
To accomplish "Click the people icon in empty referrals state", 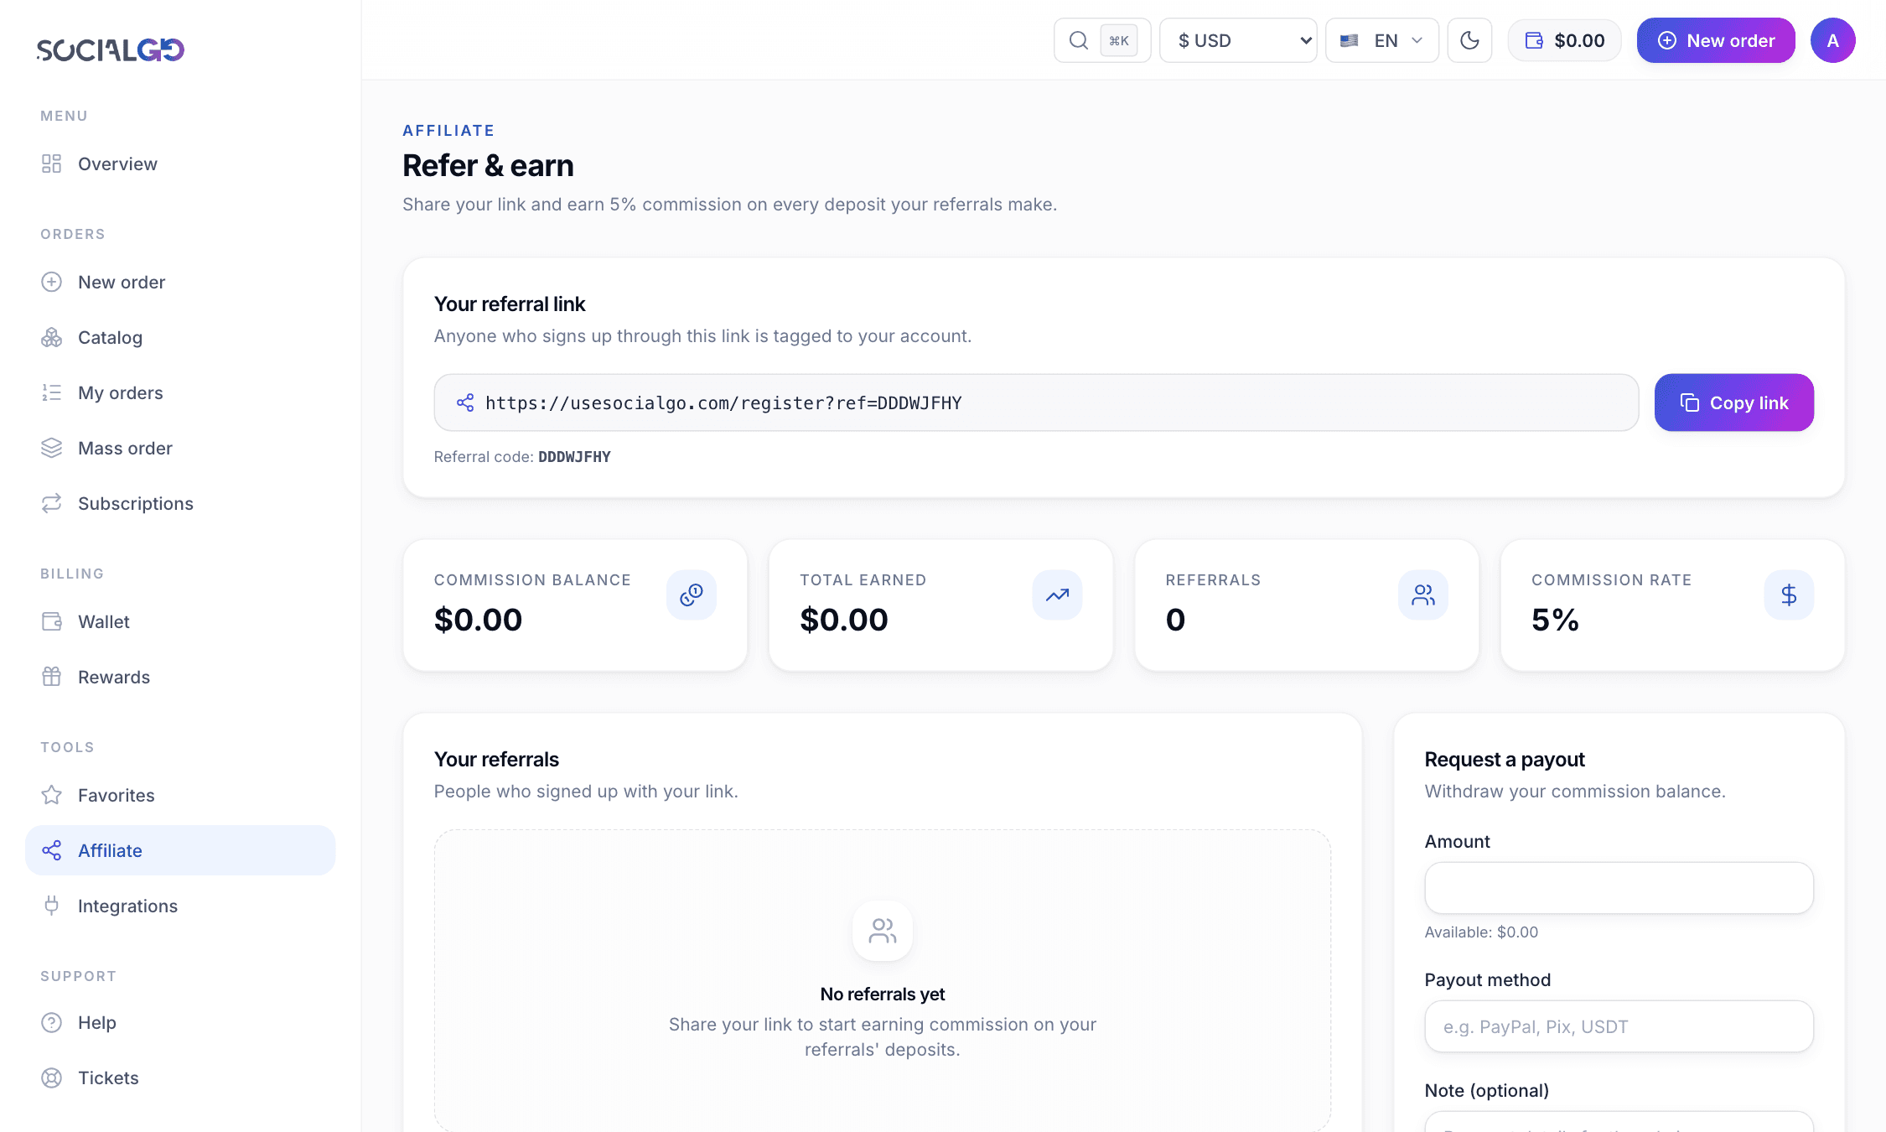I will tap(883, 931).
